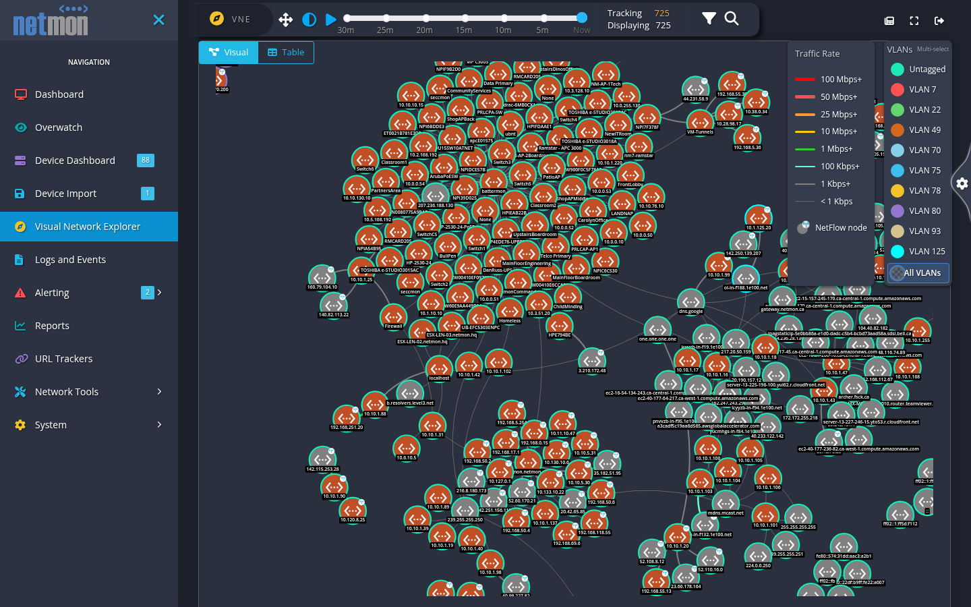Viewport: 971px width, 607px height.
Task: Expand the System submenu chevron
Action: click(160, 424)
